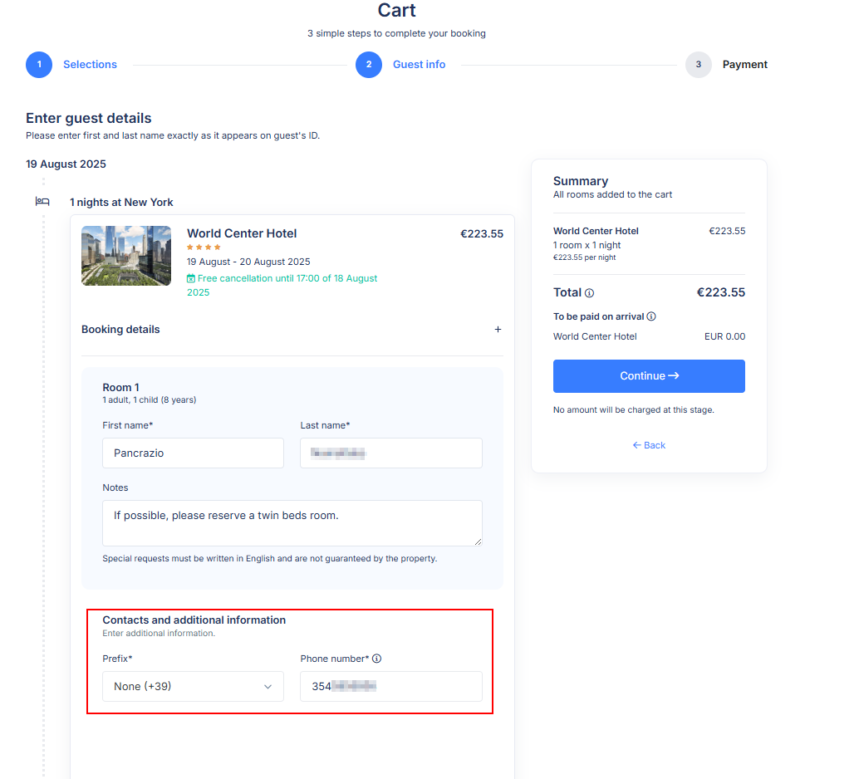Screen dimensions: 859x779
Task: Click the 'Special requests must be written' note
Action: pyautogui.click(x=269, y=558)
